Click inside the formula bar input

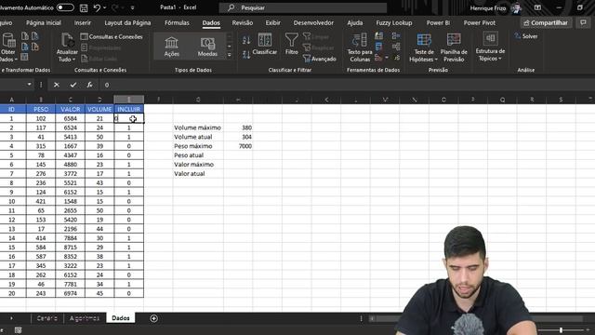[347, 85]
